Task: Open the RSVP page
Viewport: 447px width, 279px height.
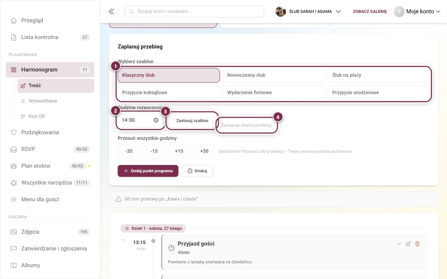Action: (x=50, y=149)
